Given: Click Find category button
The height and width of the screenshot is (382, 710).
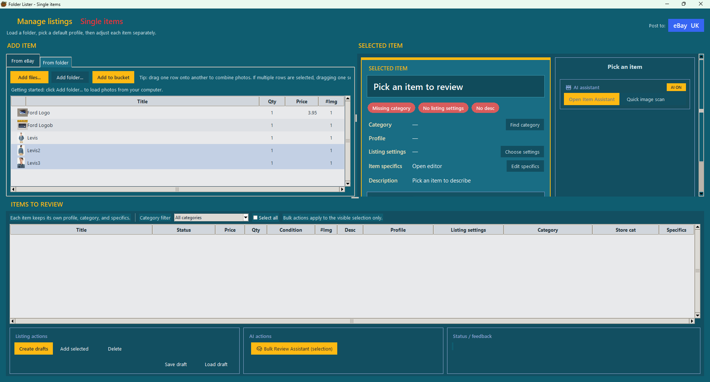Looking at the screenshot, I should (524, 125).
